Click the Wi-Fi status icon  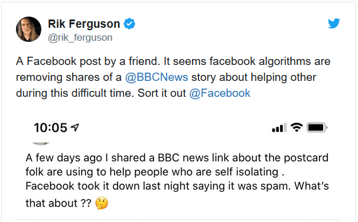pos(297,128)
